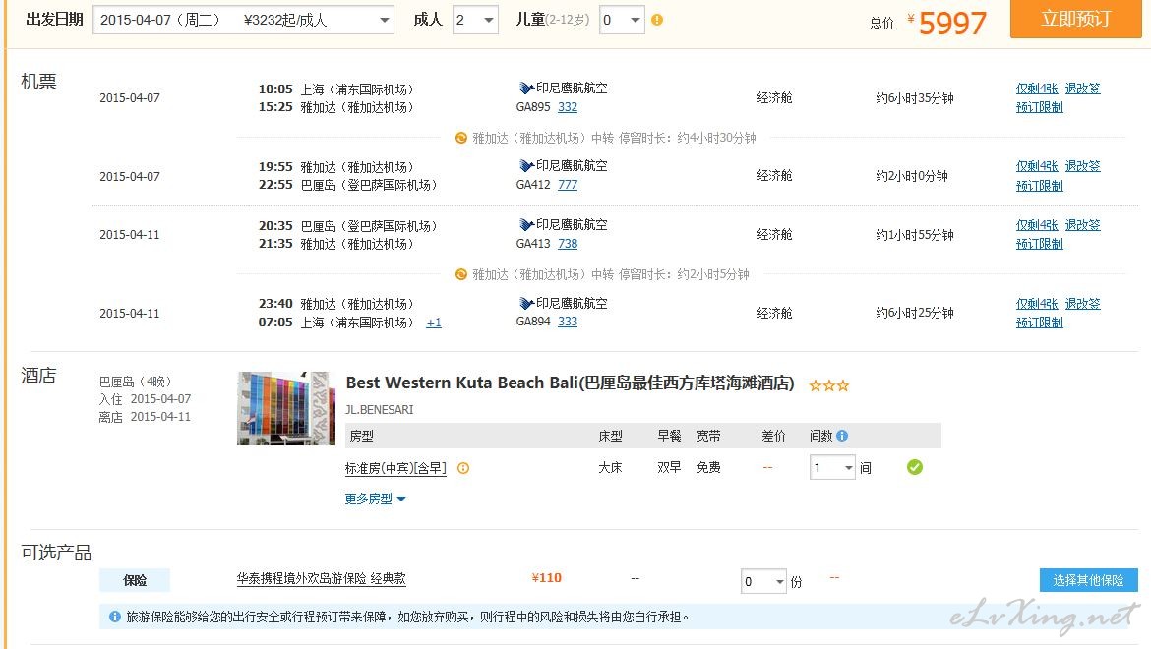
Task: Click 退改签 link for flight GA412
Action: point(1083,166)
